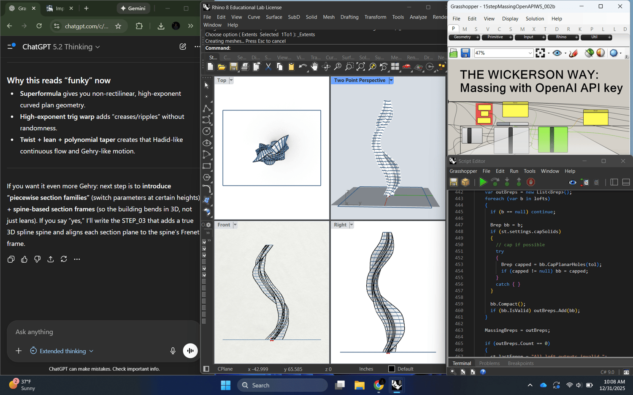
Task: Toggle the preview eye icon in Grasshopper toolbar
Action: 557,53
